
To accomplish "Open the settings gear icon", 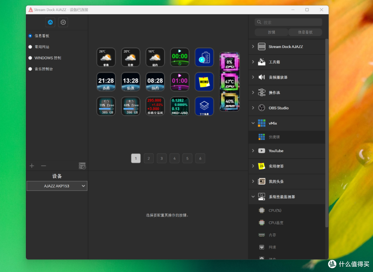I will pyautogui.click(x=63, y=22).
